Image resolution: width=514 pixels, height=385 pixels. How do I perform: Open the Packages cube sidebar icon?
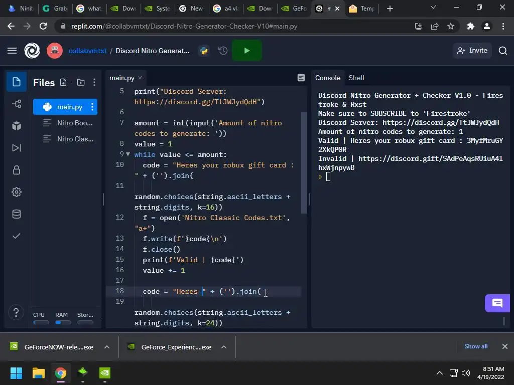(x=17, y=126)
